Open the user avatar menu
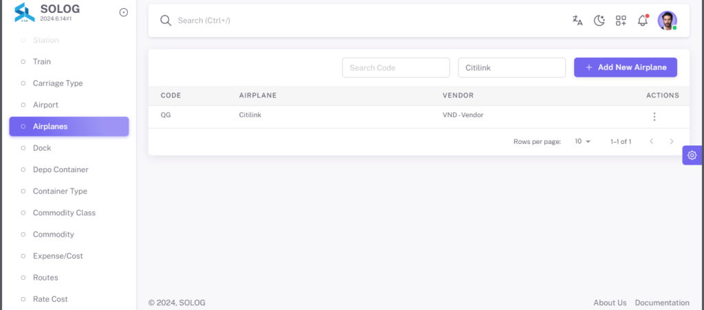704x310 pixels. pos(667,21)
